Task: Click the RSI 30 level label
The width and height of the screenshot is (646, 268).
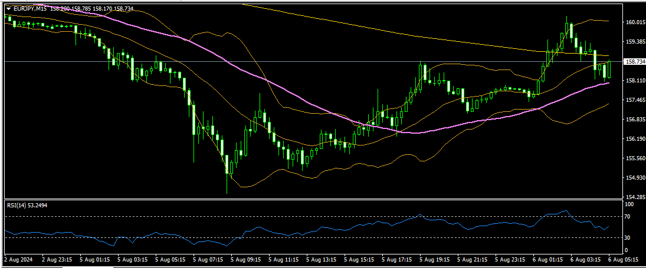Action: (x=628, y=238)
